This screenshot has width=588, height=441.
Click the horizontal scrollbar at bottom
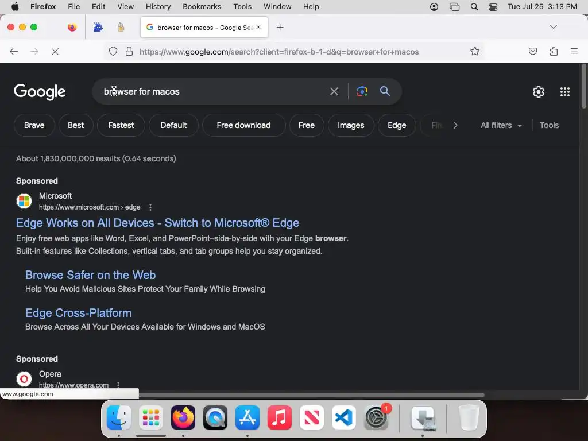click(x=311, y=395)
